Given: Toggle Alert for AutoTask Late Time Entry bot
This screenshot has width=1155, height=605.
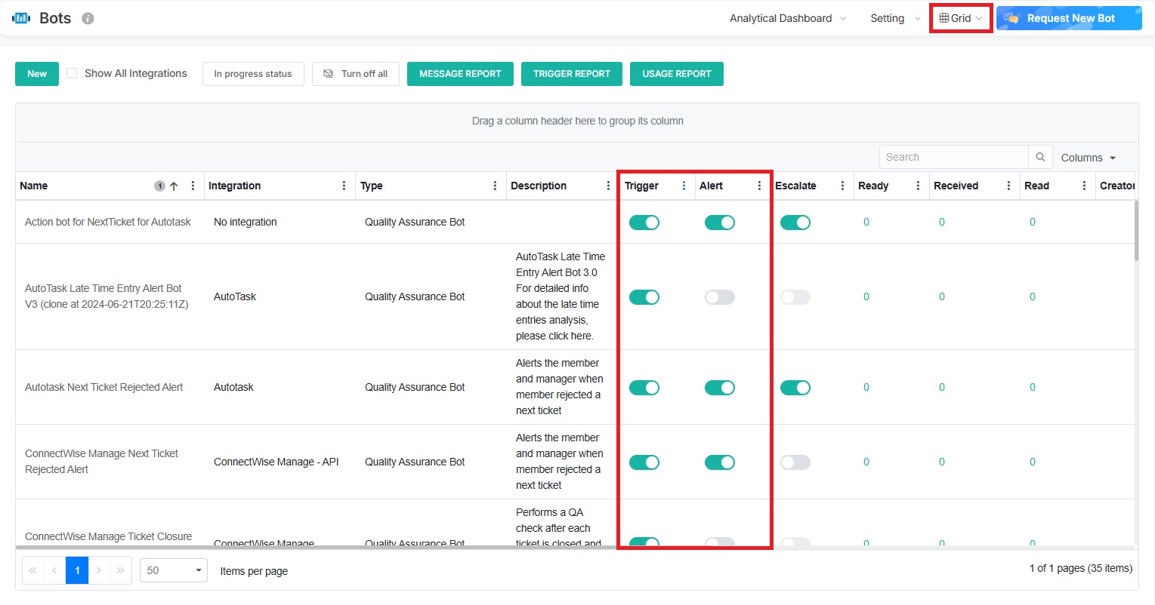Looking at the screenshot, I should coord(719,297).
